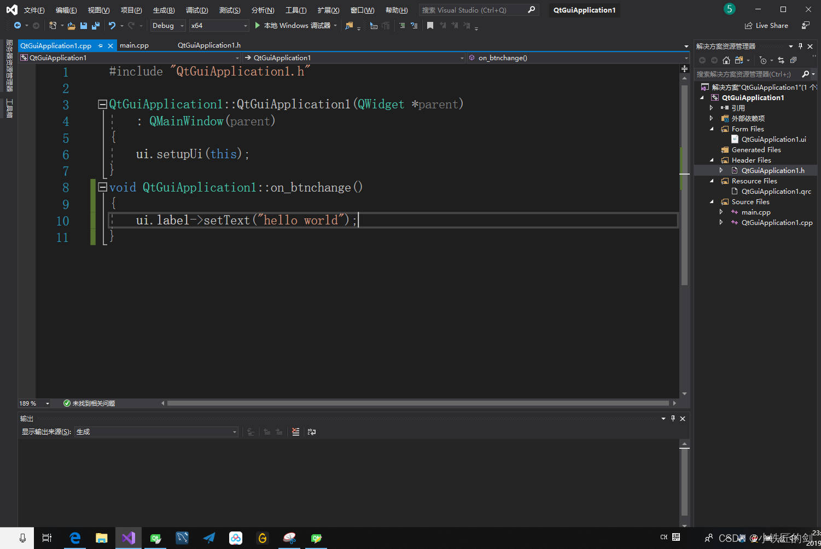The height and width of the screenshot is (549, 821).
Task: Adjust the 189% editor zoom control
Action: (x=34, y=403)
